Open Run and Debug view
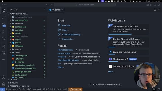The height and width of the screenshot is (91, 162). tap(4, 32)
